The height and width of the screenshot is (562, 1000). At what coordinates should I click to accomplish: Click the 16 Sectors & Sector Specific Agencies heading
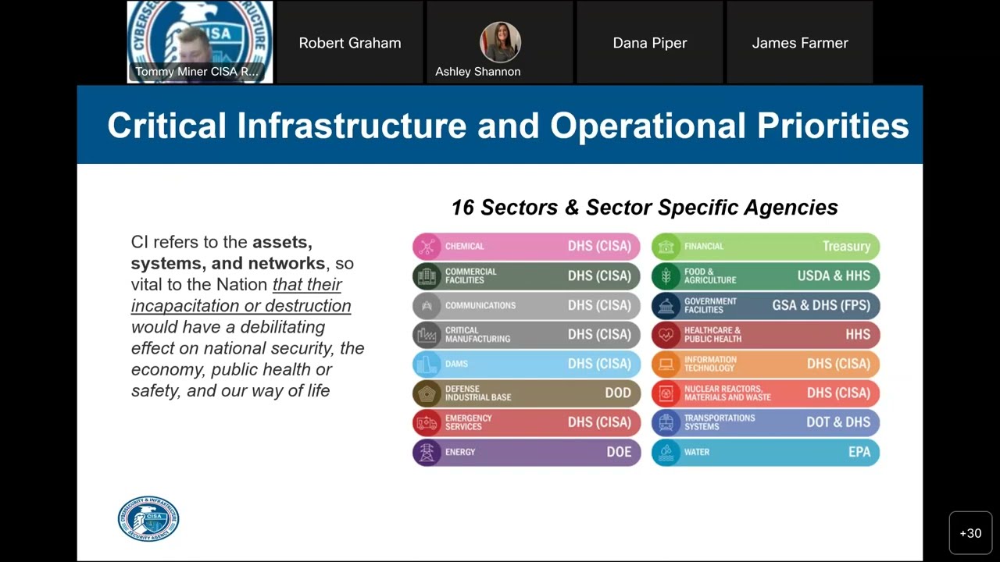(x=645, y=208)
